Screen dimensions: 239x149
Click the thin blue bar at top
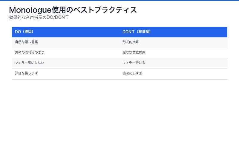[x=119, y=0]
